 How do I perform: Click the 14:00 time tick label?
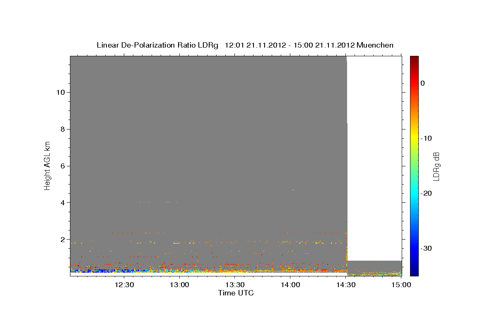click(290, 285)
